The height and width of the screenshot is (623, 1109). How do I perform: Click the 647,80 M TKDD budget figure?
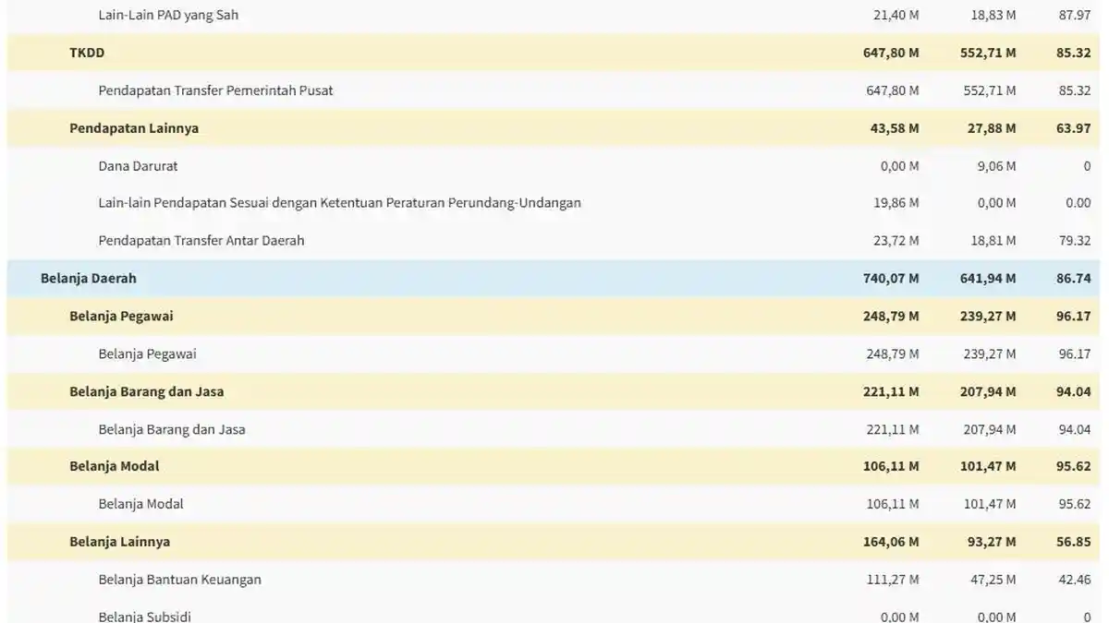pos(891,53)
